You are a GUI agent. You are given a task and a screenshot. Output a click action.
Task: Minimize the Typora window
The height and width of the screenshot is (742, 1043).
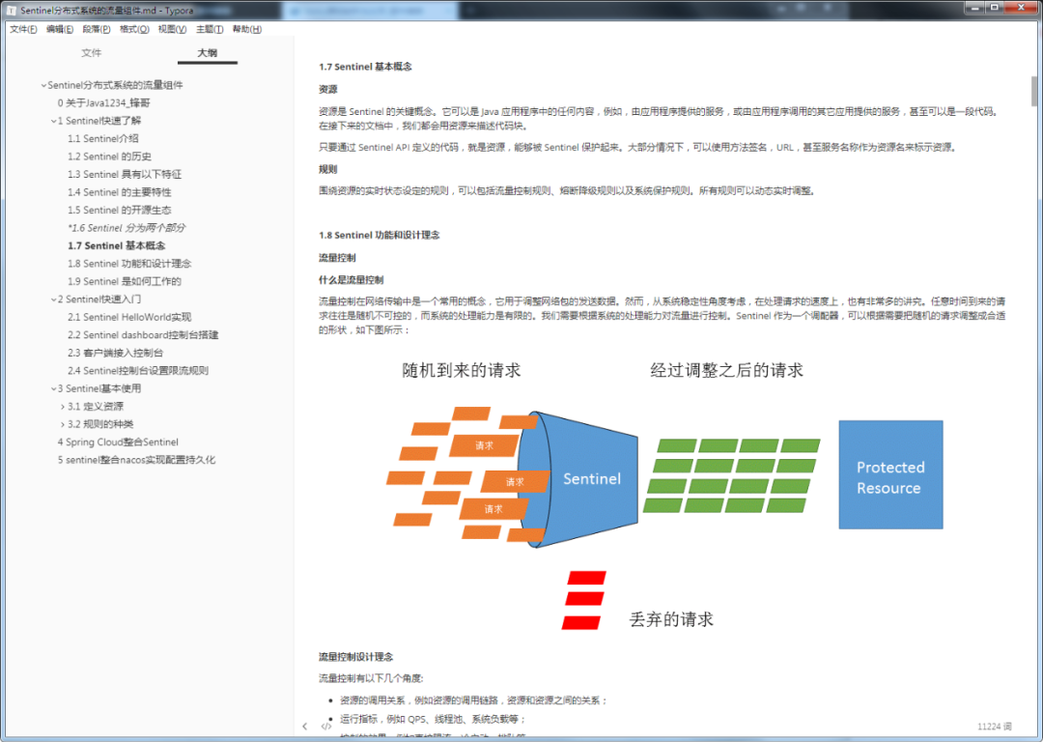point(975,8)
